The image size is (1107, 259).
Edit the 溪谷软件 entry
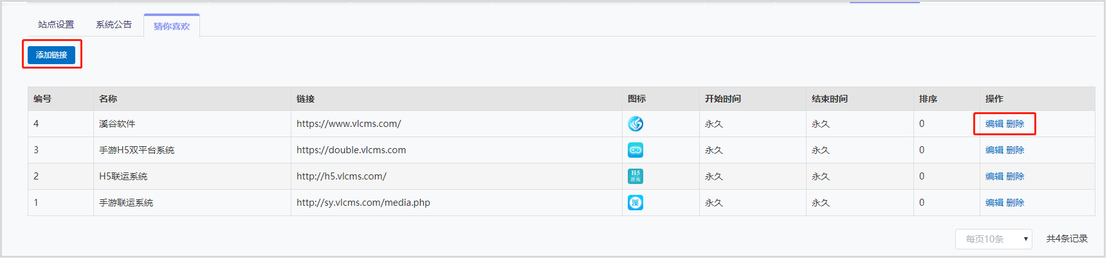pos(994,124)
